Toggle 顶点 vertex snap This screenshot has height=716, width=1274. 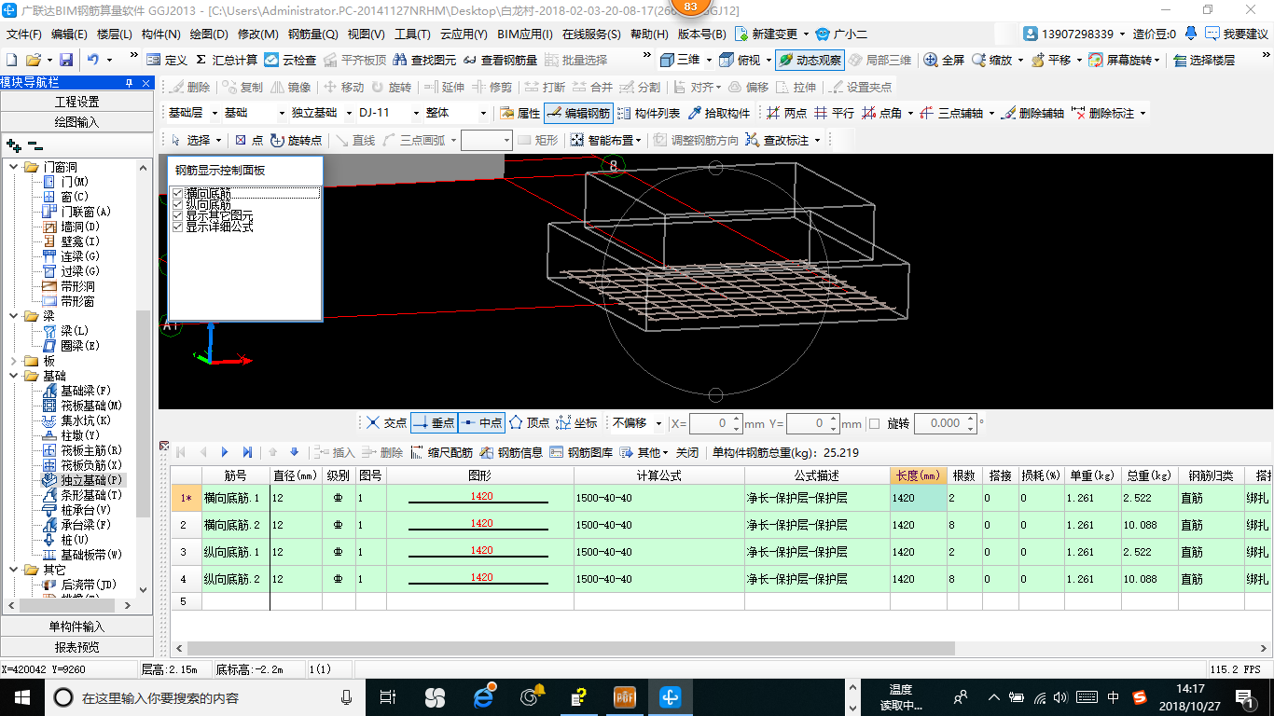529,422
